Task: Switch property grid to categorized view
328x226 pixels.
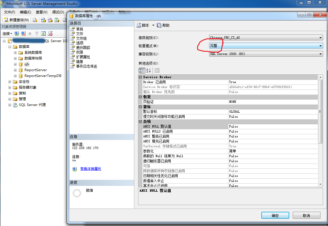Action: tap(142, 71)
